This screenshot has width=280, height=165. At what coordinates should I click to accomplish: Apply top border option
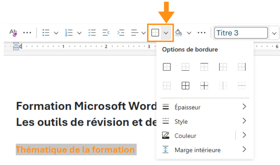[x=204, y=67]
